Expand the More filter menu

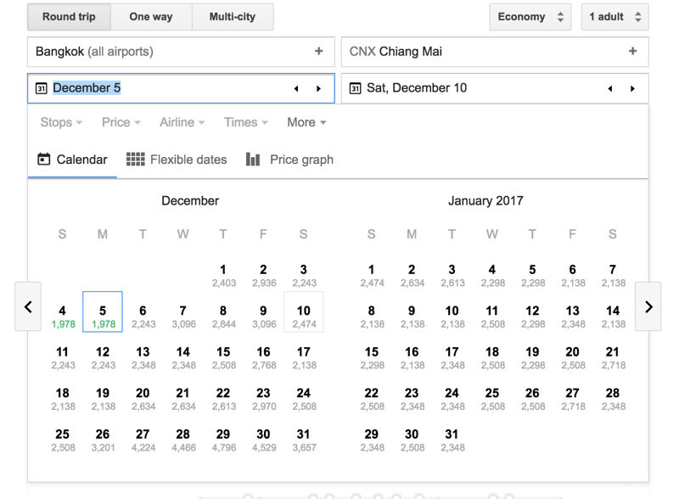[x=306, y=122]
